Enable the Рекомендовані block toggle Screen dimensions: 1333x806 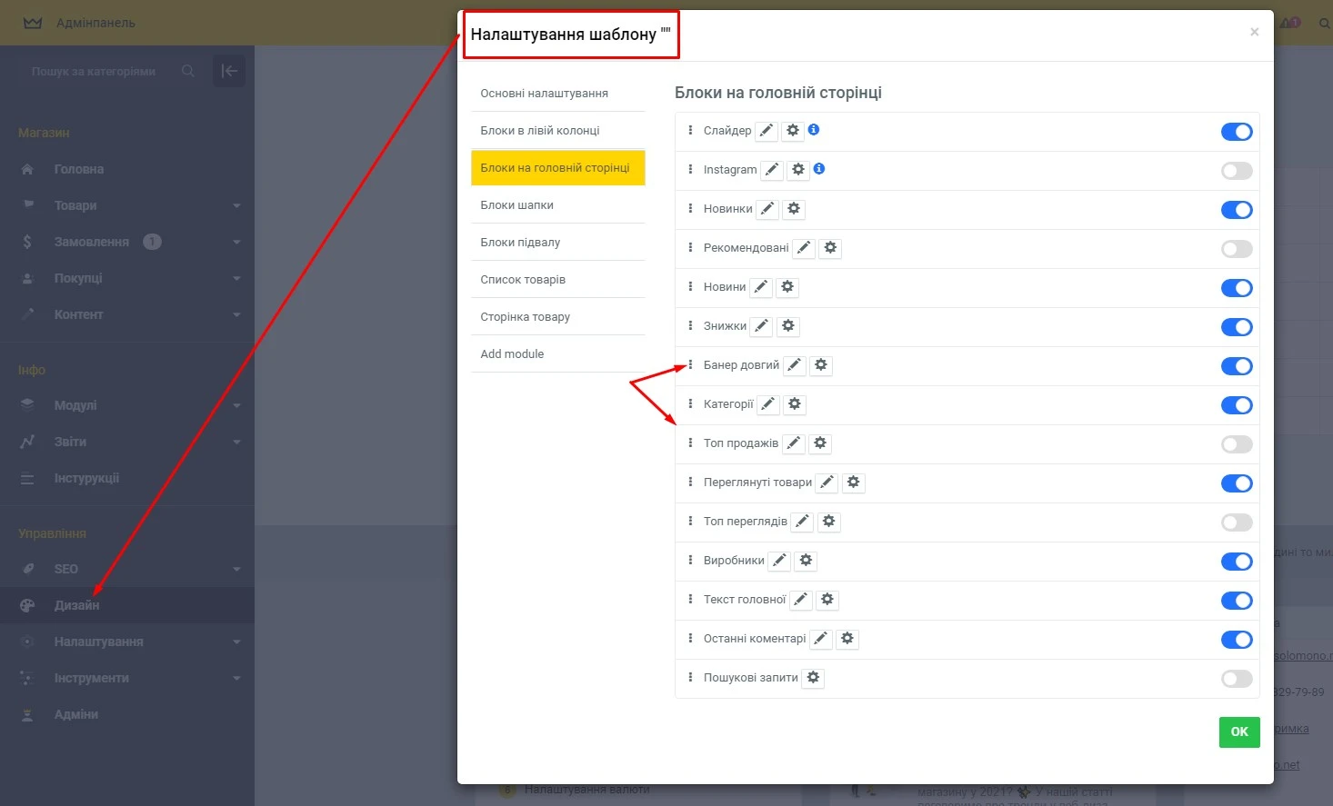click(x=1236, y=249)
